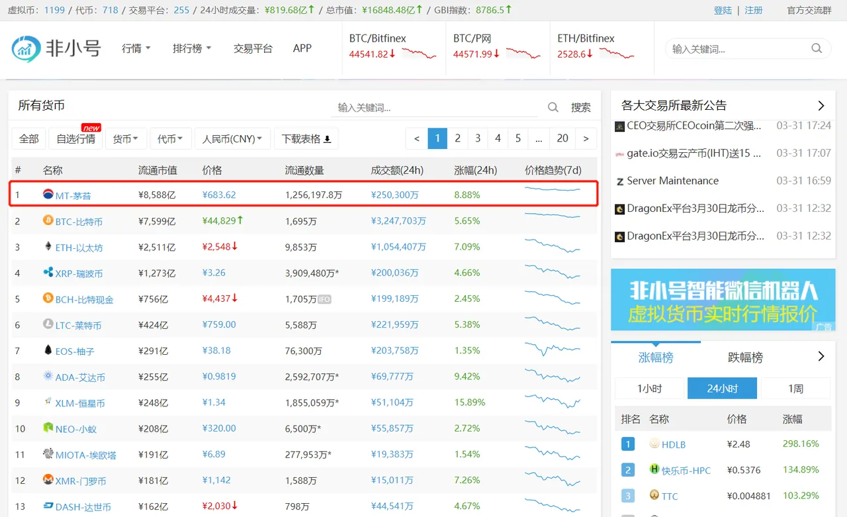This screenshot has width=847, height=517.
Task: Click the DASH-达世币 coin icon
Action: pyautogui.click(x=48, y=506)
